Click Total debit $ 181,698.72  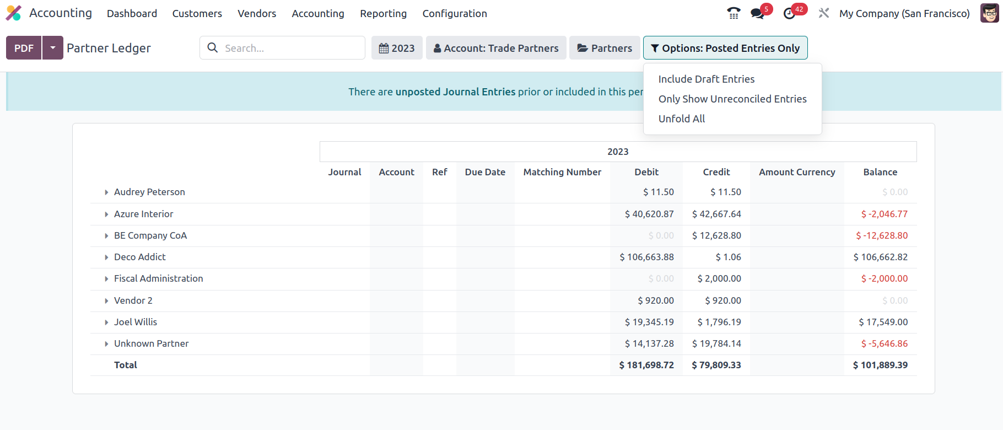coord(646,365)
